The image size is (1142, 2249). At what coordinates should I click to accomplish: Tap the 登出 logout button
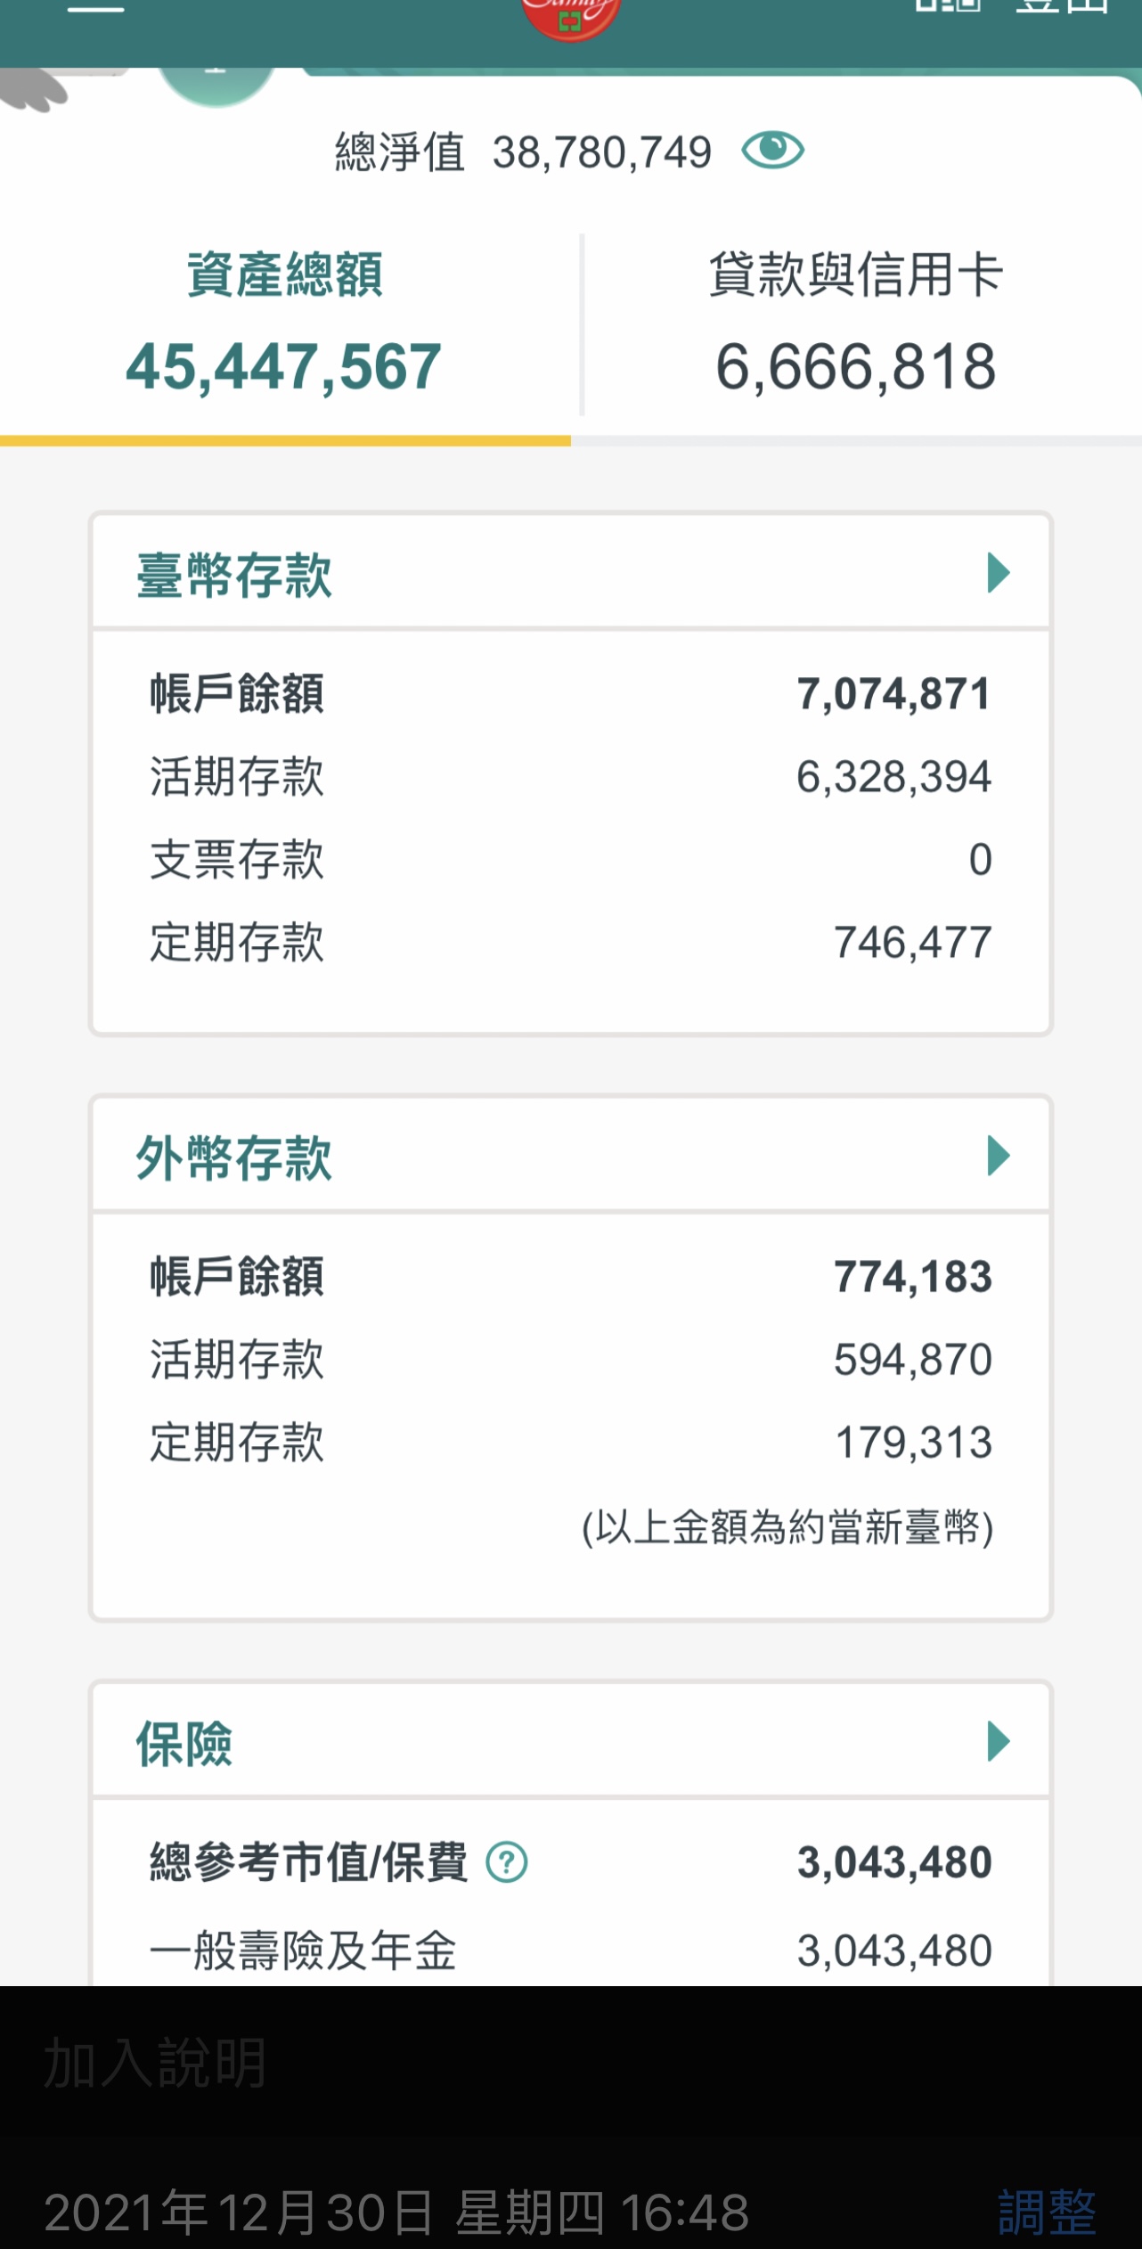pos(1063,7)
